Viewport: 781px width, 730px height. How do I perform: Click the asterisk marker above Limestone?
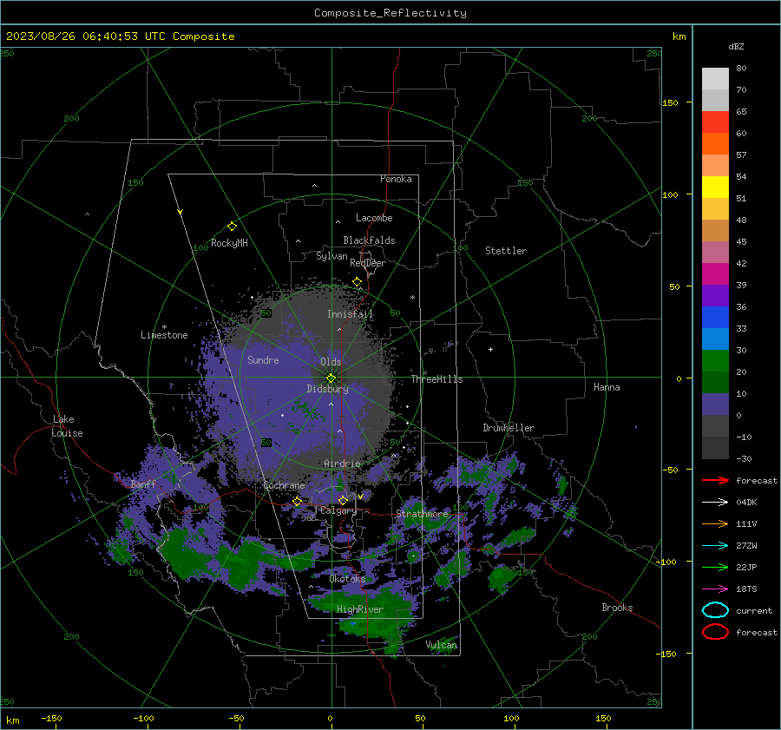[164, 327]
